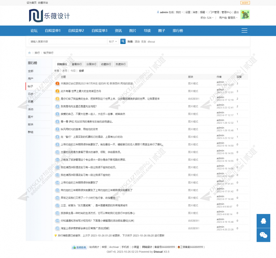Click rank badge 1 of the top post
This screenshot has height=258, width=276.
tap(57, 83)
